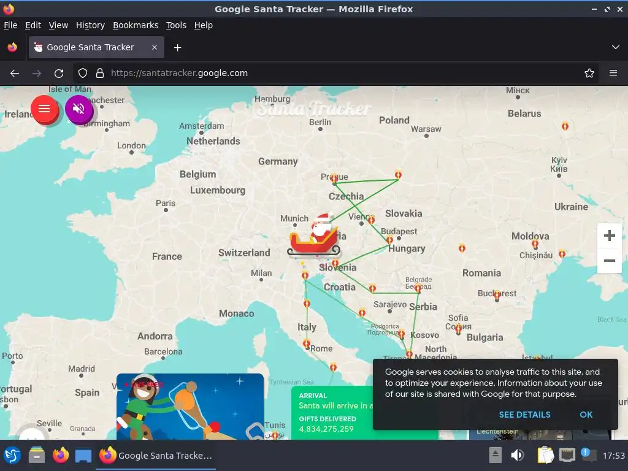
Task: Open tracking protection shield icon
Action: 83,74
